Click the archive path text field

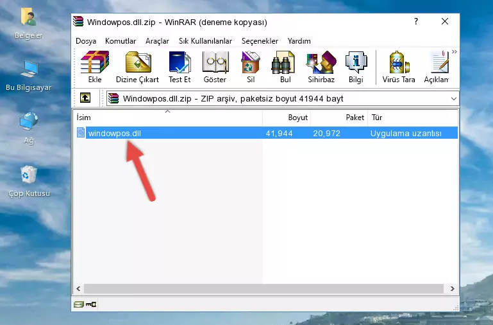[x=282, y=98]
